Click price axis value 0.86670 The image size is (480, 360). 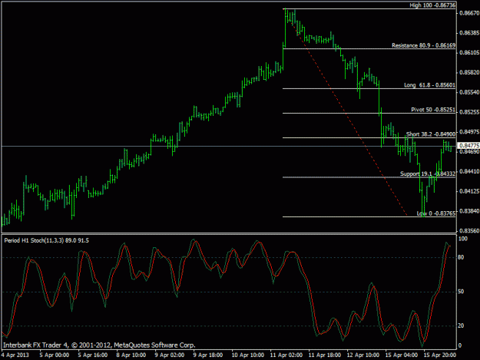[x=469, y=13]
